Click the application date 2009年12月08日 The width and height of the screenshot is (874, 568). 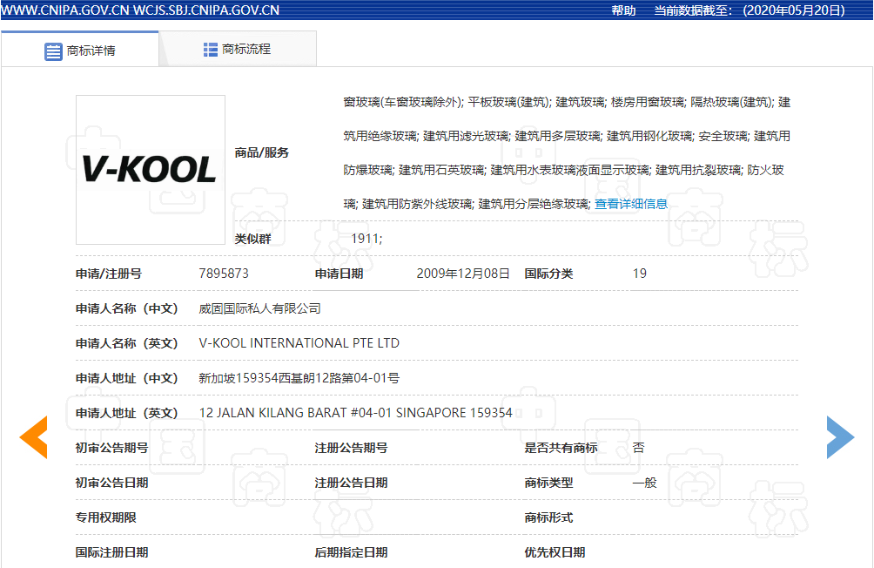pos(463,274)
